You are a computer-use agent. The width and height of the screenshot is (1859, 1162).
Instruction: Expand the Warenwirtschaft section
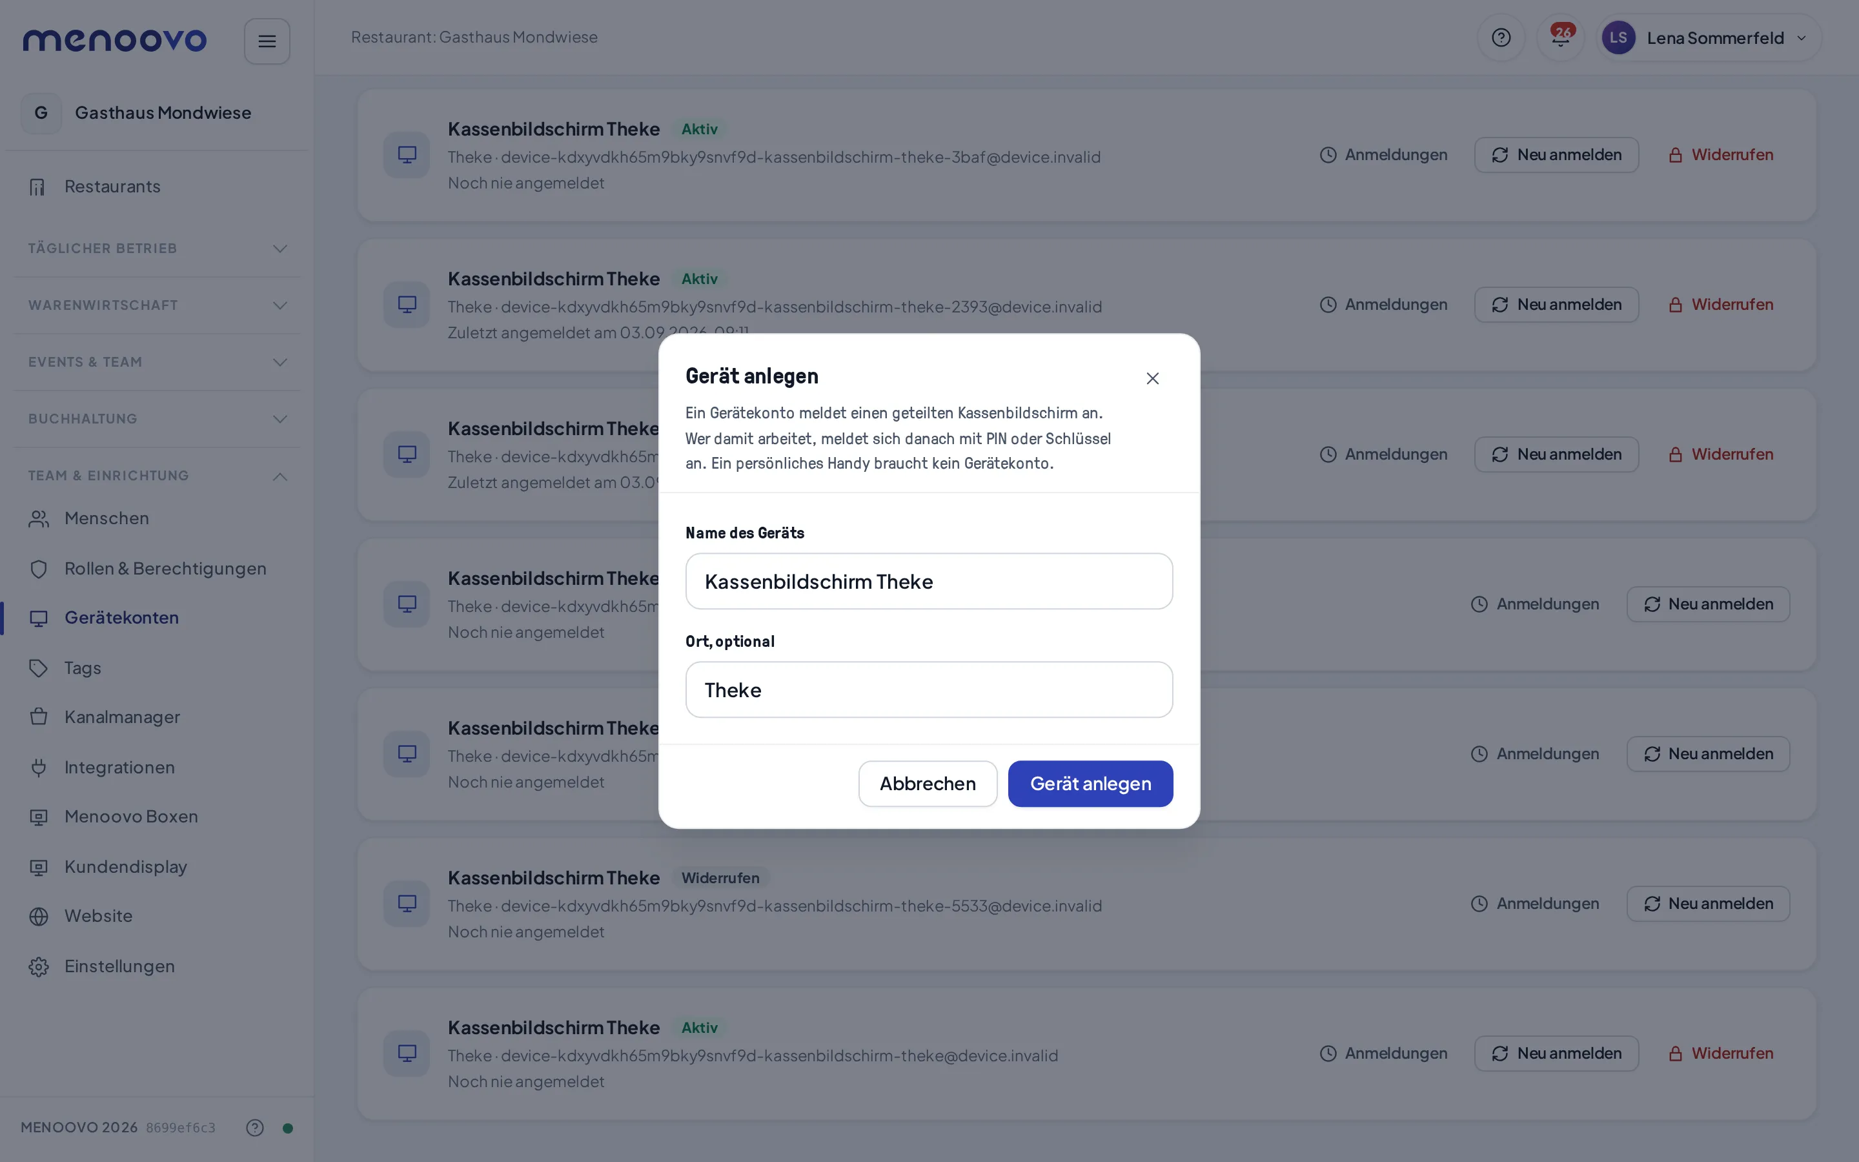pos(157,305)
